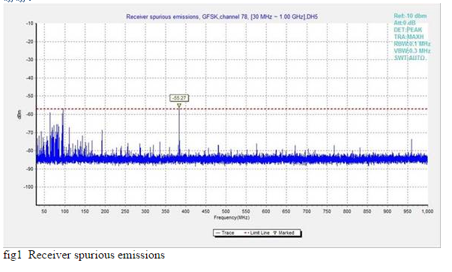
Task: Click the -60 tick on dBm axis
Action: tap(30, 115)
